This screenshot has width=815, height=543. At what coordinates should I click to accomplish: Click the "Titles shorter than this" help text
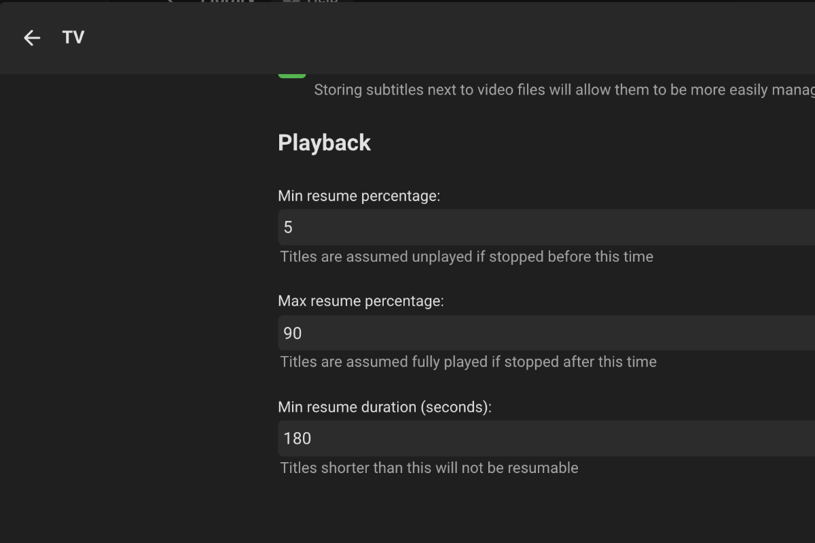coord(429,468)
